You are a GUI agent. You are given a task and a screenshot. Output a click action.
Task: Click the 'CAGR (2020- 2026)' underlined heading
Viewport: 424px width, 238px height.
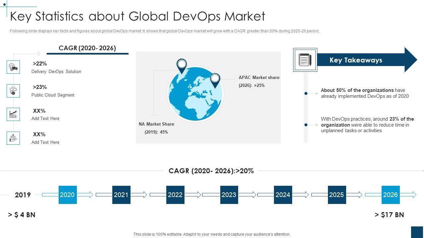(x=87, y=48)
